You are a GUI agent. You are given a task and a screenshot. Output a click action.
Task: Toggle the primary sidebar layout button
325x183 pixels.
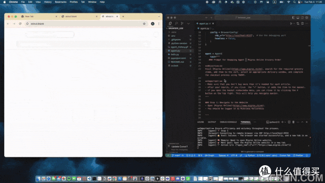[294, 18]
